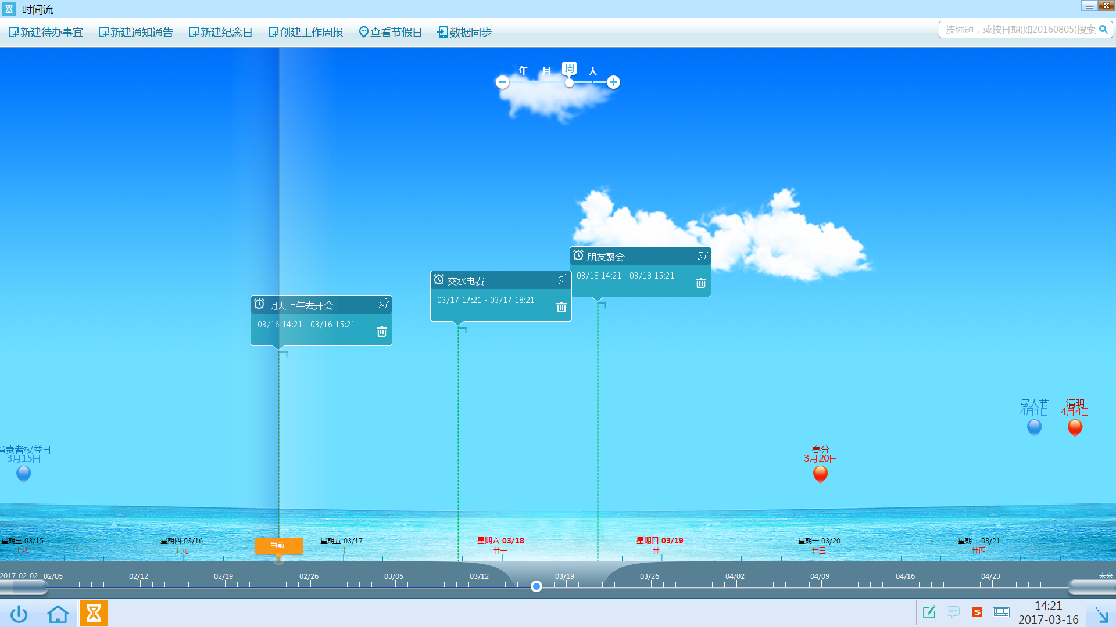
Task: Zoom in timeline with plus button
Action: point(613,82)
